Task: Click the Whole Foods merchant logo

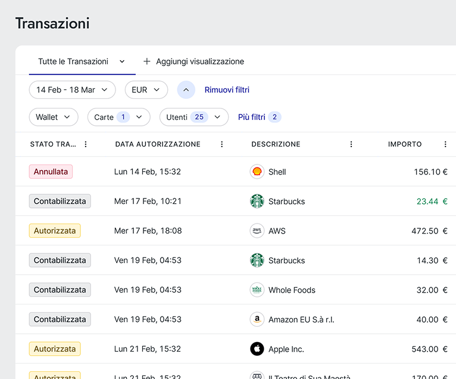Action: click(257, 290)
